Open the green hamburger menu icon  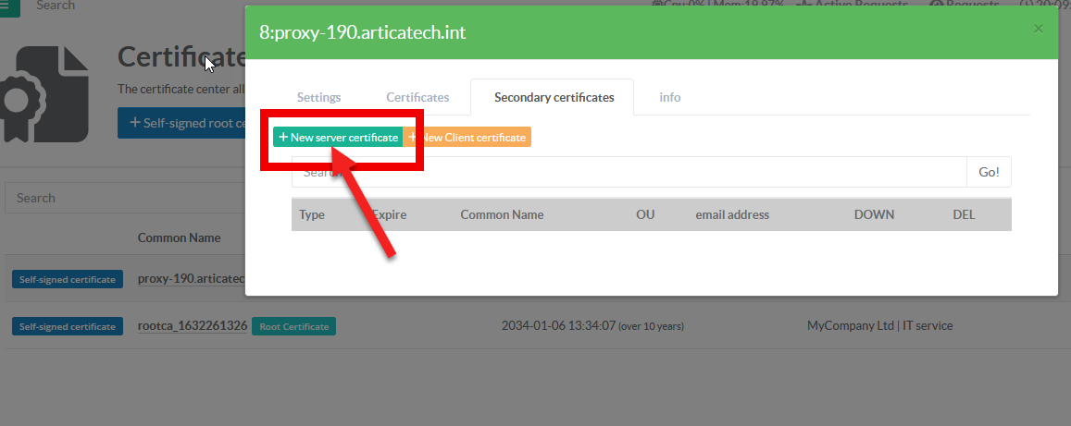click(x=8, y=6)
